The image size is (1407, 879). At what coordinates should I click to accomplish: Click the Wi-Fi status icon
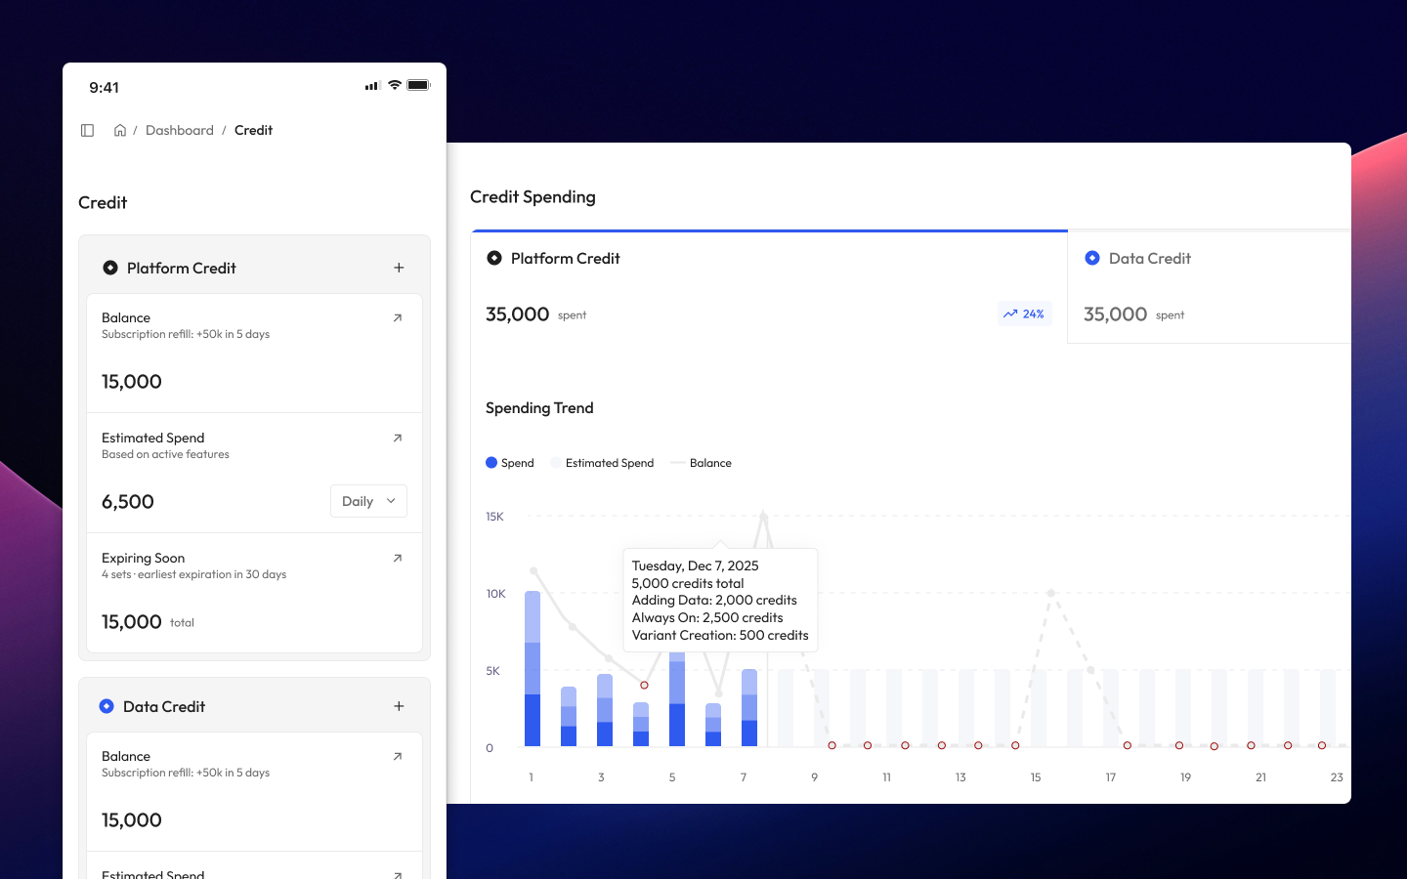395,85
